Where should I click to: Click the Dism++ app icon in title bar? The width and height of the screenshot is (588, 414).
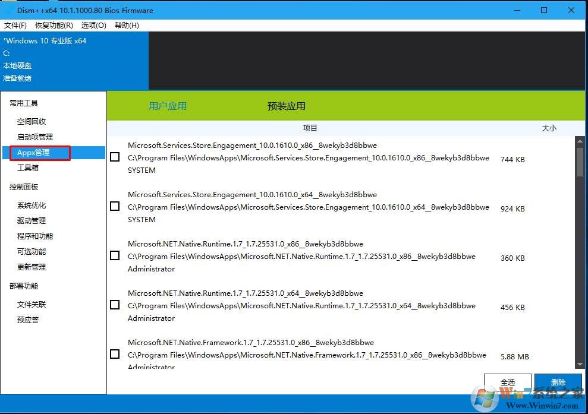(9, 10)
